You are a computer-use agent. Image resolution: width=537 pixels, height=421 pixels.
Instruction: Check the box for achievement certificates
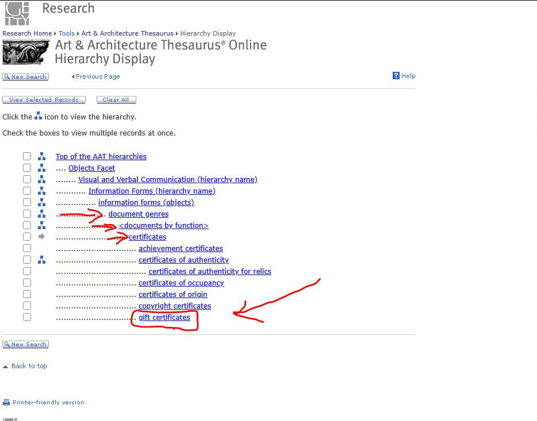point(27,248)
